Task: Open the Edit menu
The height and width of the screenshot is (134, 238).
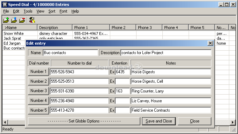Action: 16,11
